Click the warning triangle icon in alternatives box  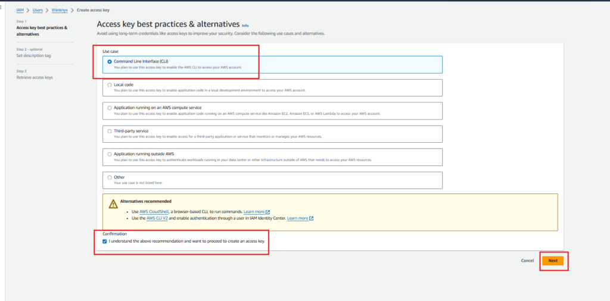[x=113, y=204]
